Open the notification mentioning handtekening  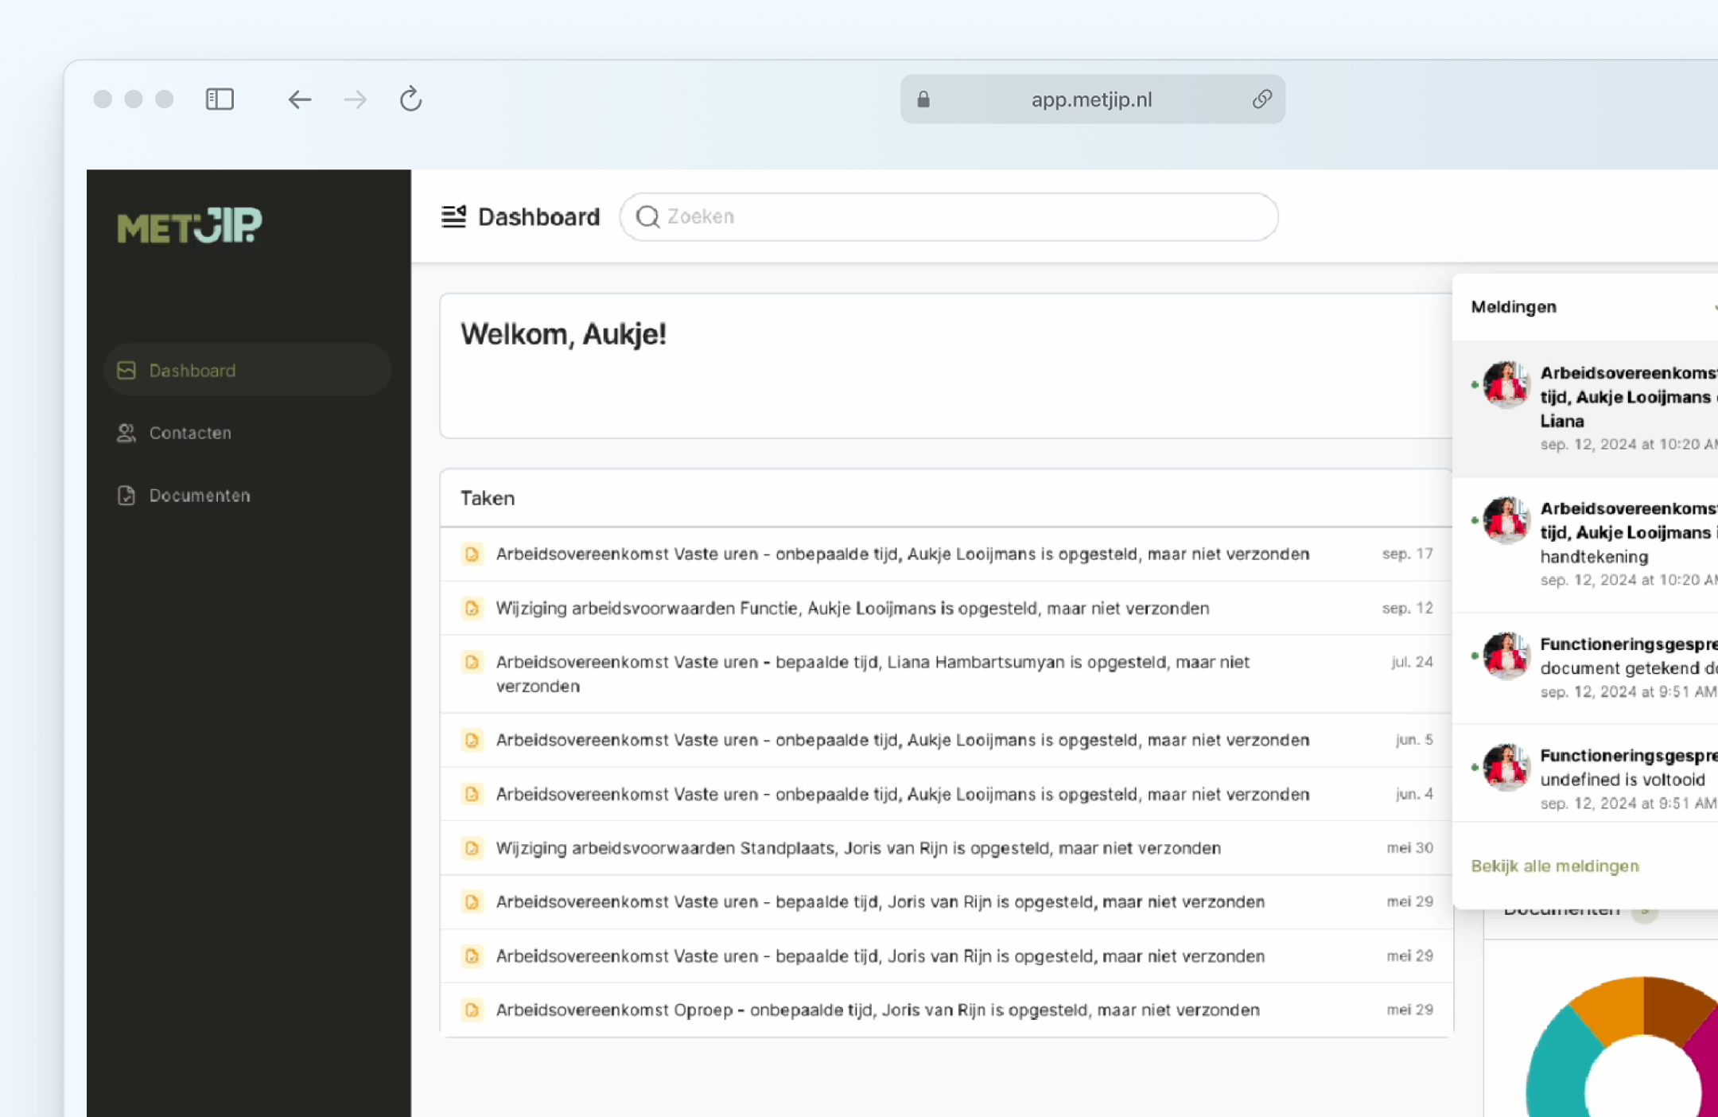tap(1585, 545)
